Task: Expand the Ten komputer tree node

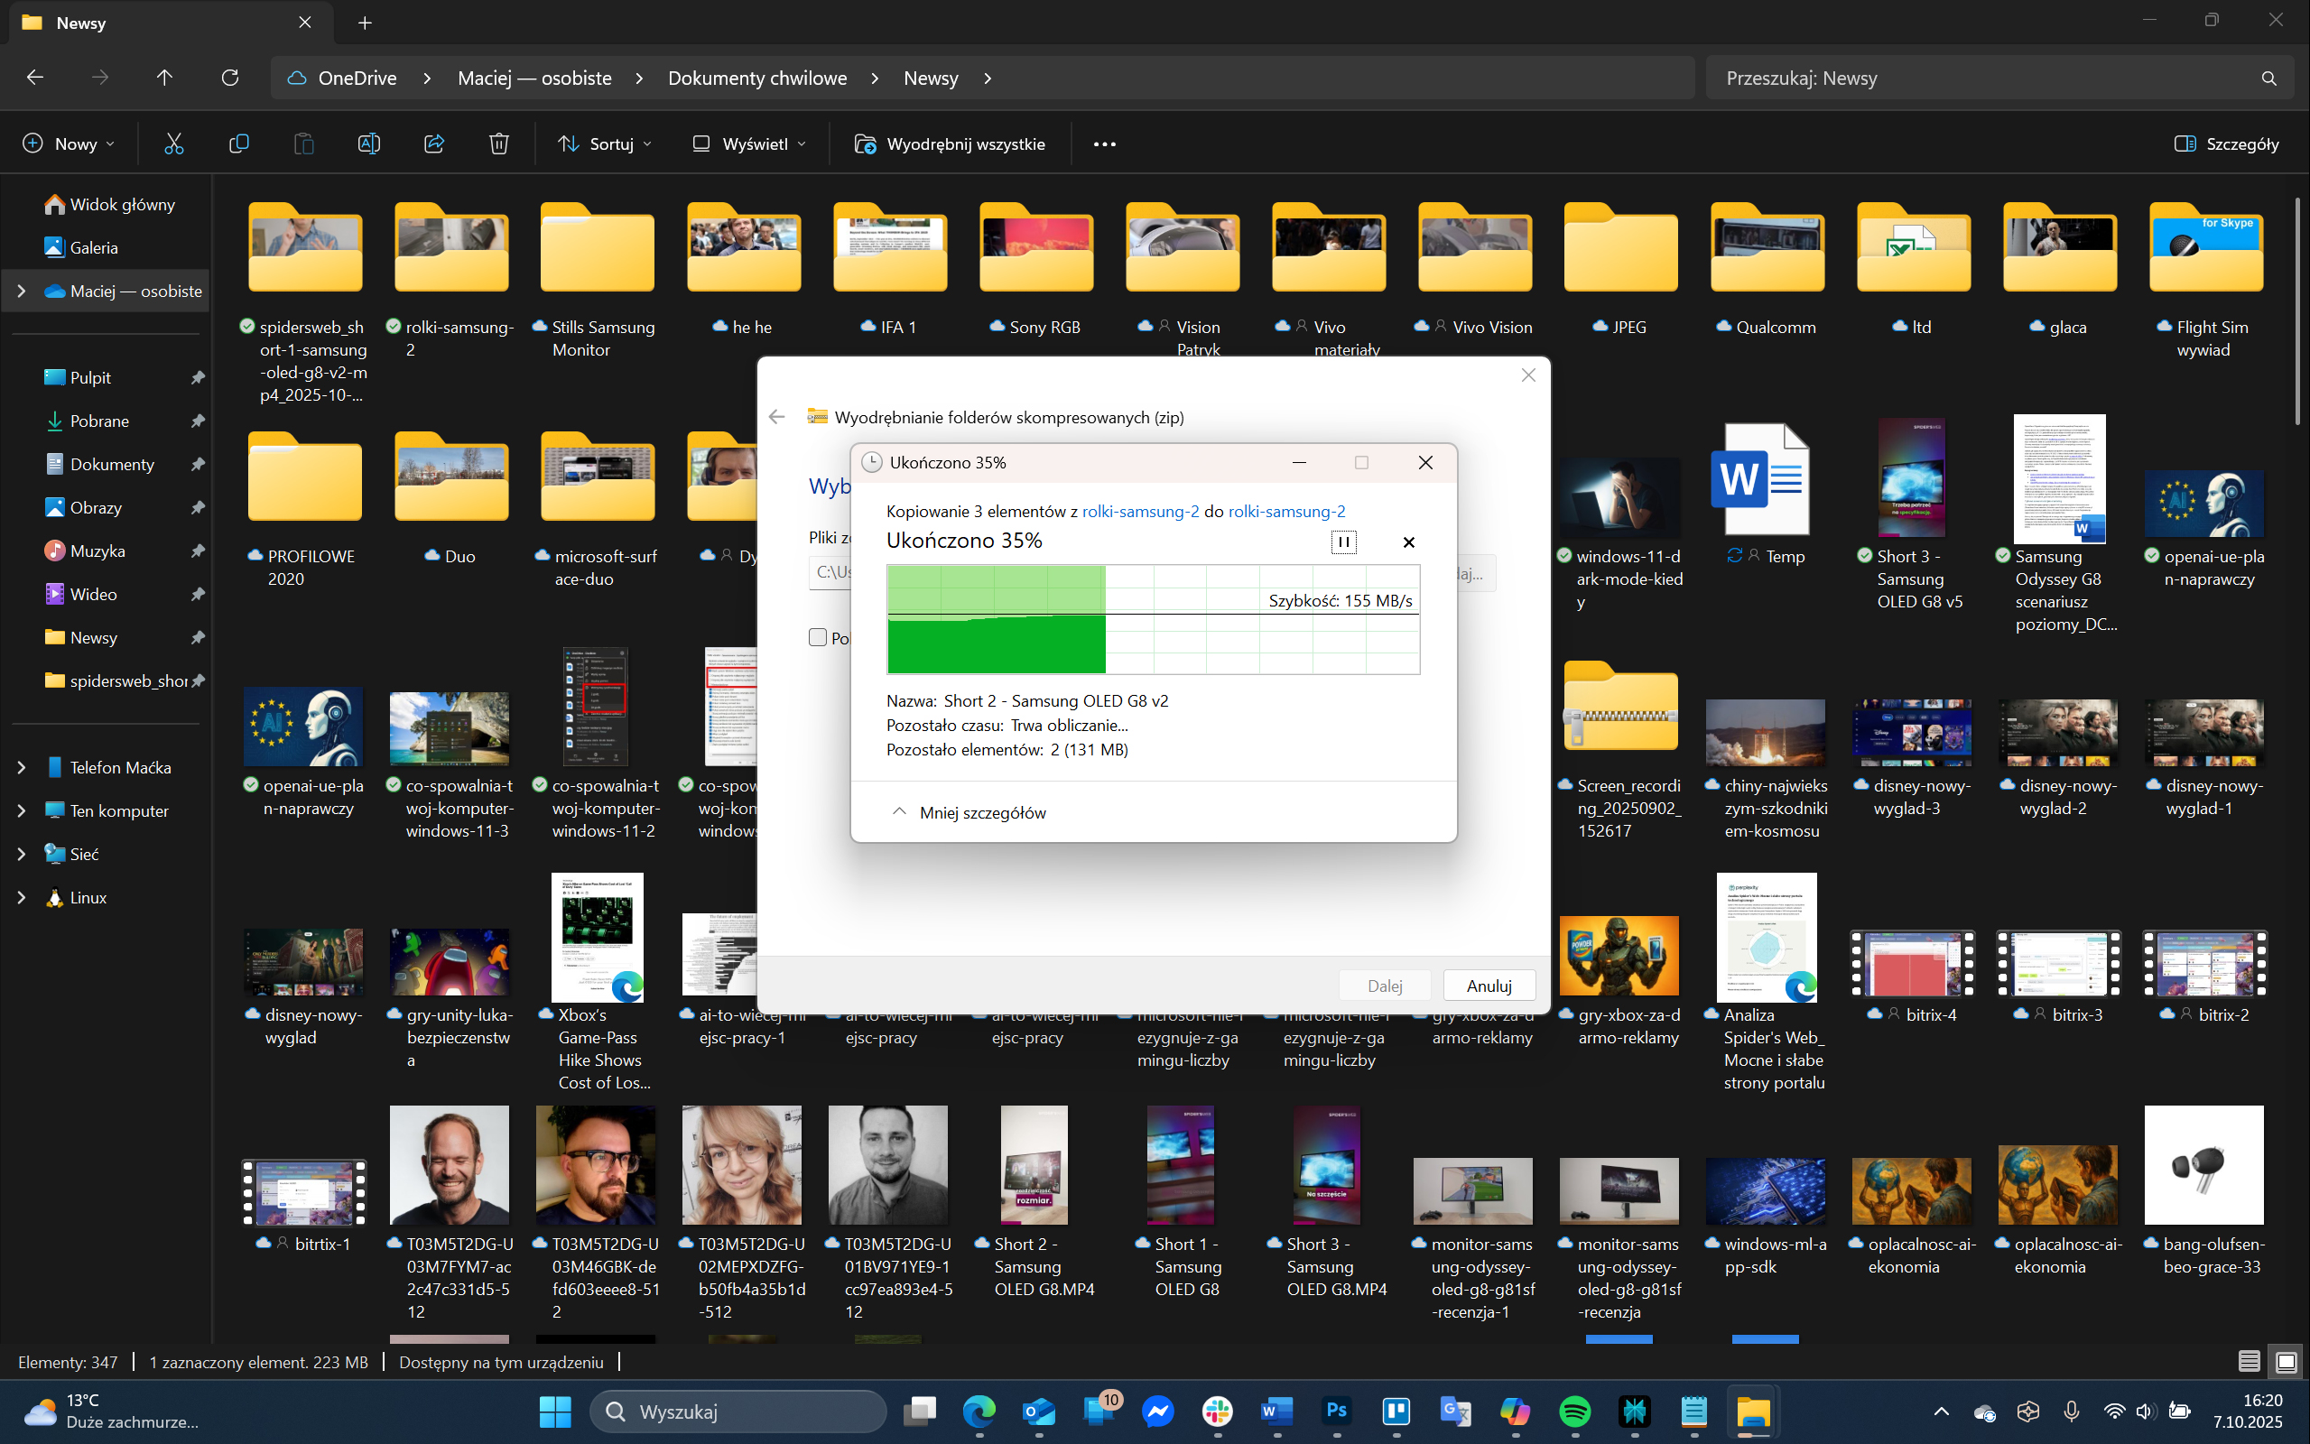Action: tap(22, 810)
